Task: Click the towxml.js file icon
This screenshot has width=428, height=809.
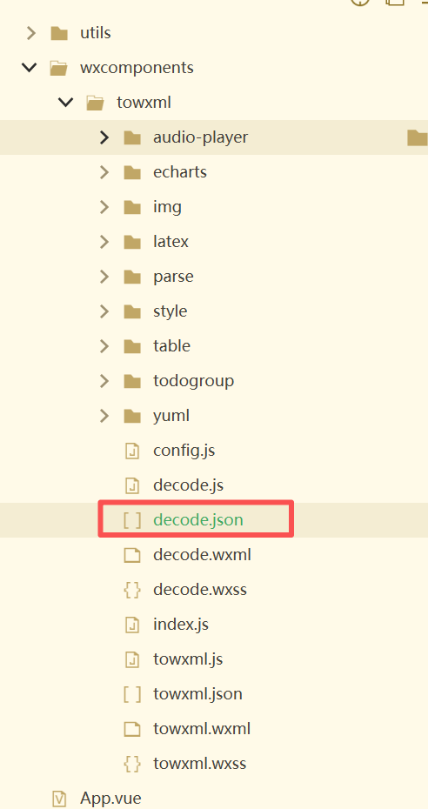Action: pos(132,659)
